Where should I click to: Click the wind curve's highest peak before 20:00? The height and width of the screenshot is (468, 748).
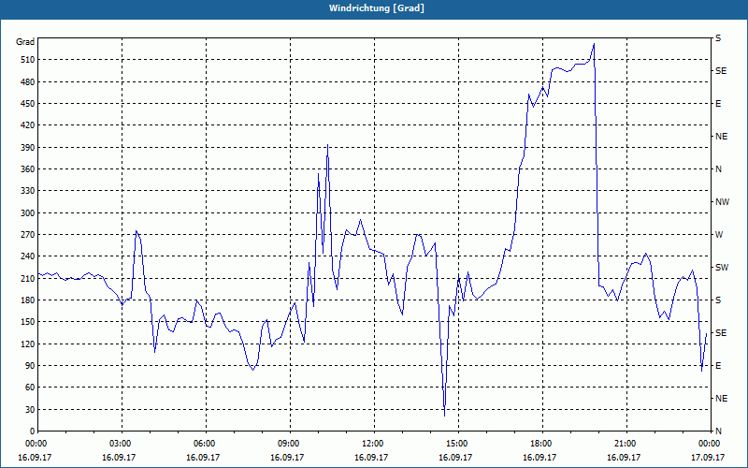click(594, 44)
